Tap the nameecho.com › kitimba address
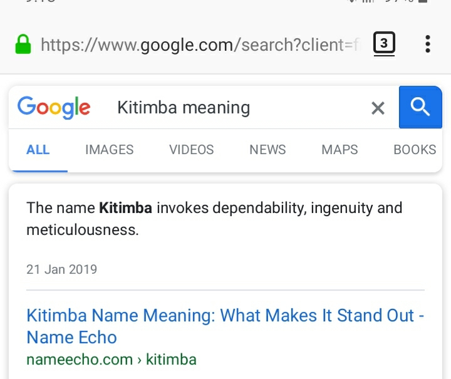Screen dimensions: 451x379 click(x=111, y=360)
